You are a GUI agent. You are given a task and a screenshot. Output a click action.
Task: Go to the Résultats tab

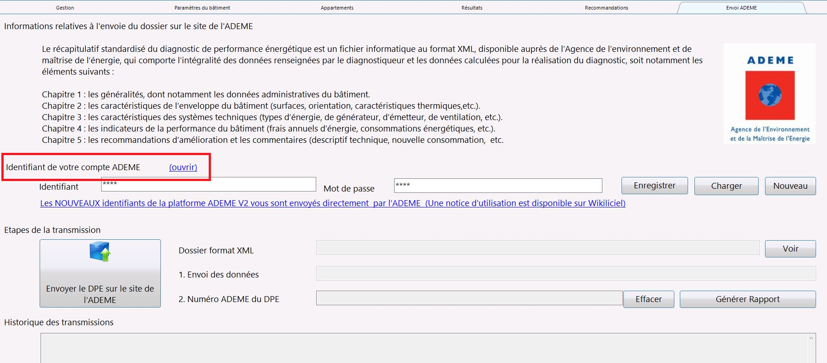[472, 8]
